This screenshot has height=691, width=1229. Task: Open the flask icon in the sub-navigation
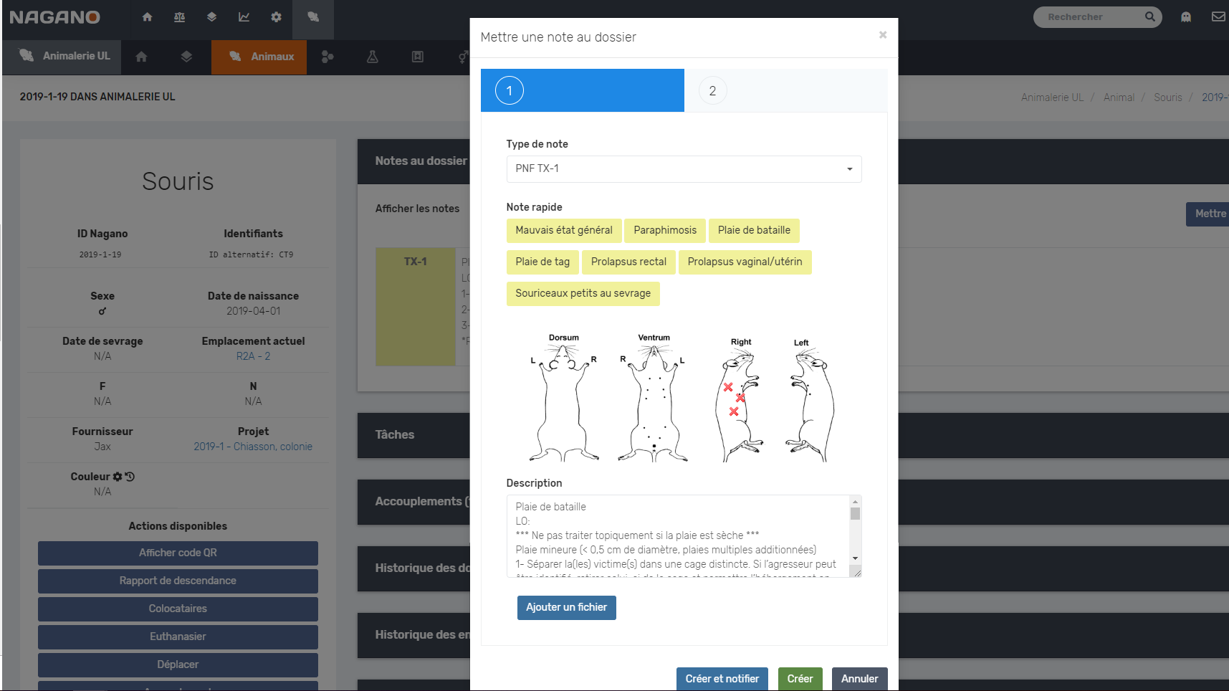[373, 57]
